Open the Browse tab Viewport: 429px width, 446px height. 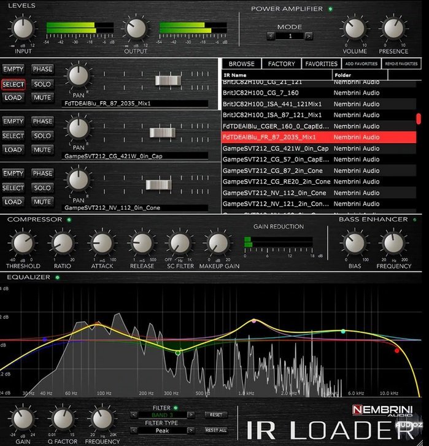pyautogui.click(x=242, y=64)
